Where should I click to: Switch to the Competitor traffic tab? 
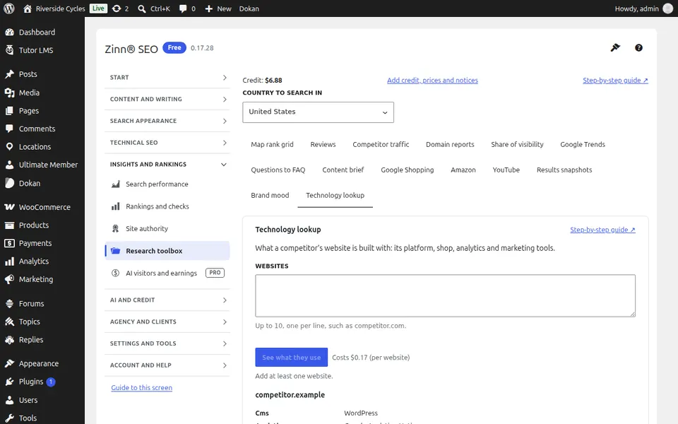[x=381, y=144]
